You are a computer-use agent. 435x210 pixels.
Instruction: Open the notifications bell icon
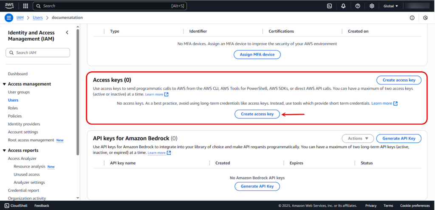pos(343,6)
